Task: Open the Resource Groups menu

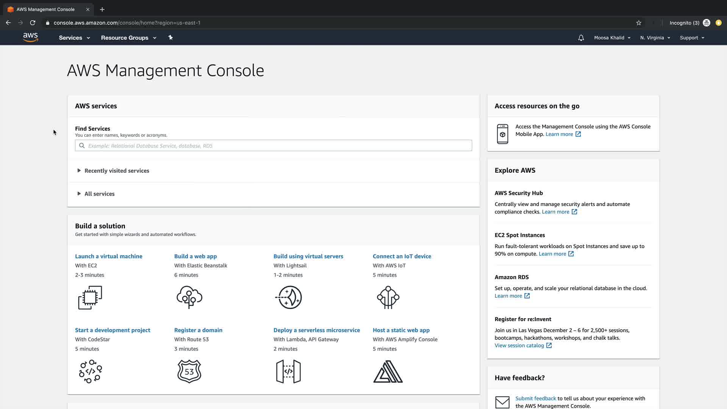Action: (128, 38)
